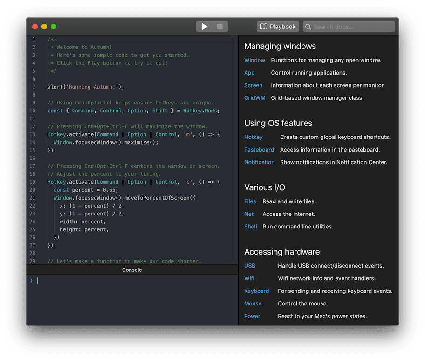Open the Keyboard documentation link
The image size is (425, 360).
click(256, 291)
